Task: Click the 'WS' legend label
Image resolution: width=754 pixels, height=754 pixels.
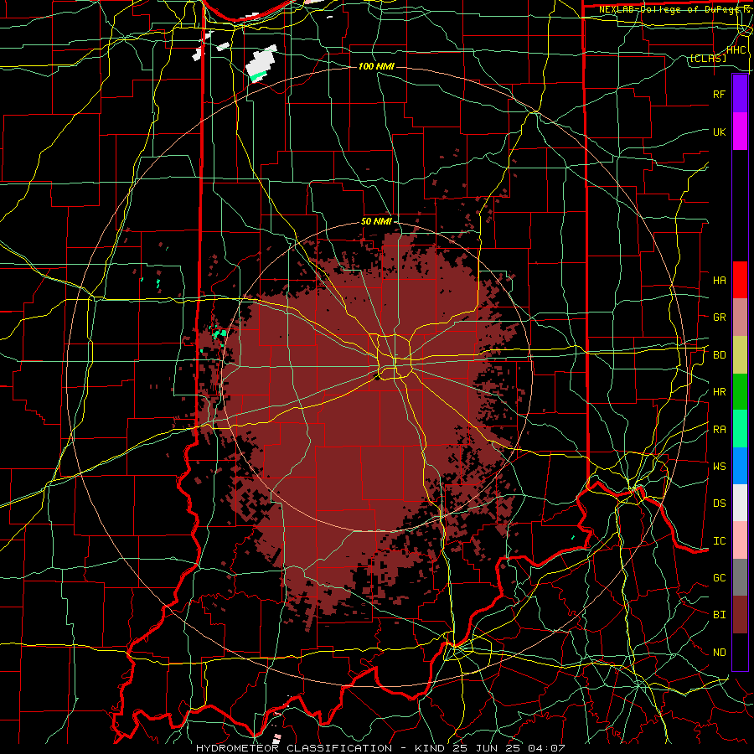Action: click(719, 467)
